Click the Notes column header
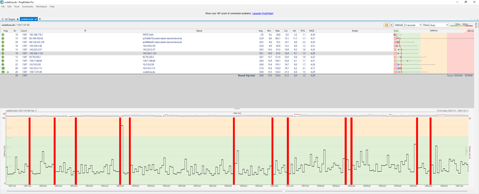 click(x=355, y=31)
